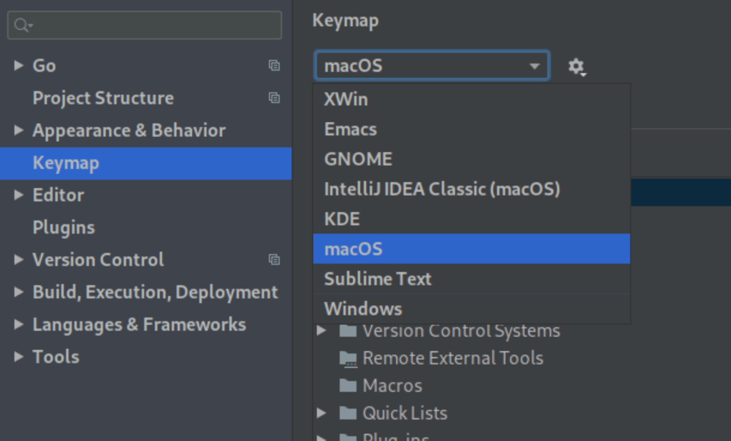Viewport: 731px width, 441px height.
Task: Click the Remote External Tools folder icon
Action: 348,358
